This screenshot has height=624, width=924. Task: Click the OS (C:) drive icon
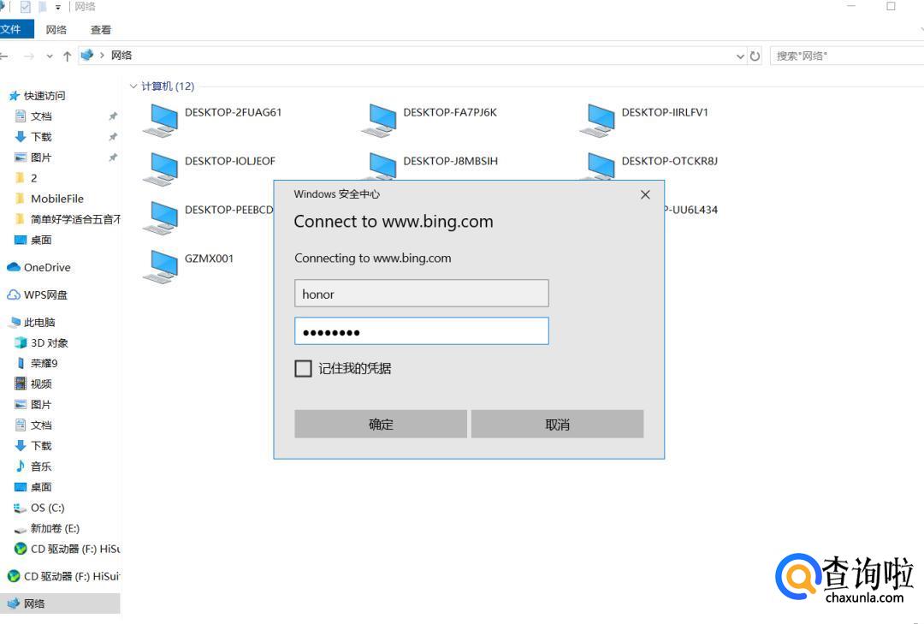21,508
